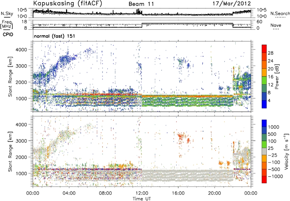The image size is (290, 201).
Task: Click the 'Velocity [m s-1]' colorbar title
Action: tap(286, 151)
